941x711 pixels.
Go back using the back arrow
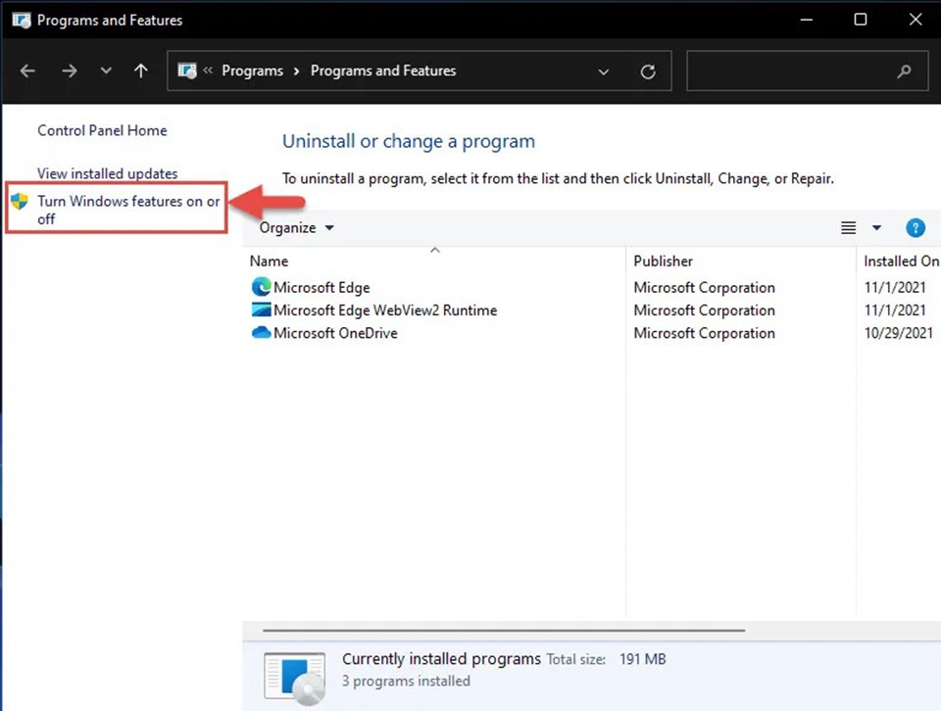[x=26, y=71]
